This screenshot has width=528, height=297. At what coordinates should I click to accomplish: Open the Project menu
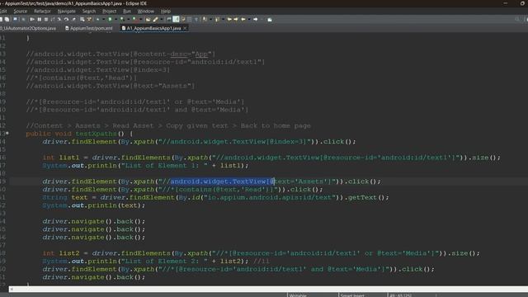pyautogui.click(x=109, y=11)
